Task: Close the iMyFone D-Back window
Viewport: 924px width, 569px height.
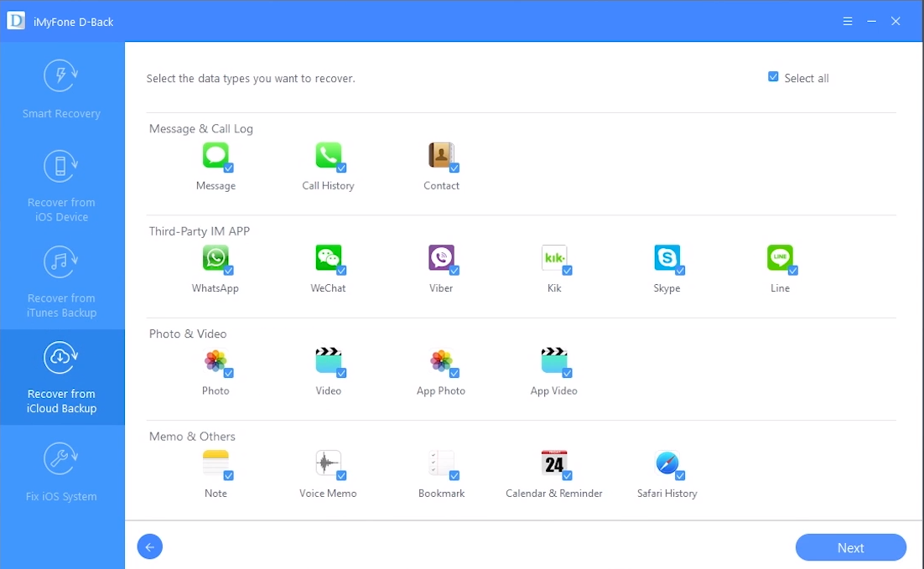Action: [x=895, y=21]
